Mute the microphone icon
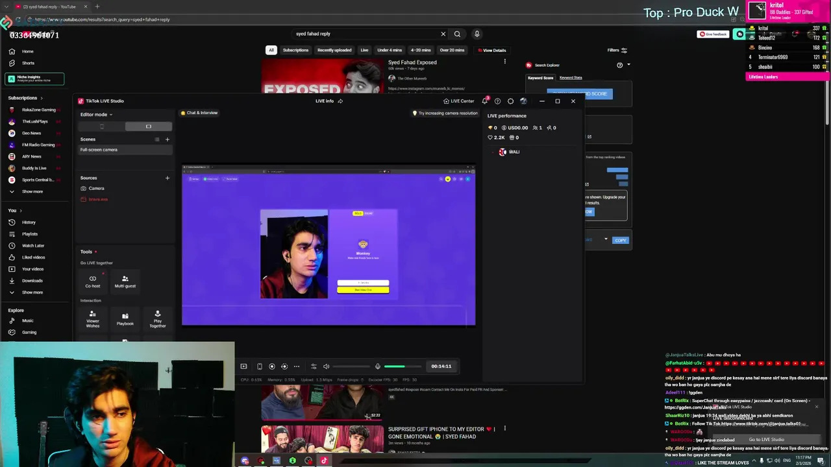 377,366
